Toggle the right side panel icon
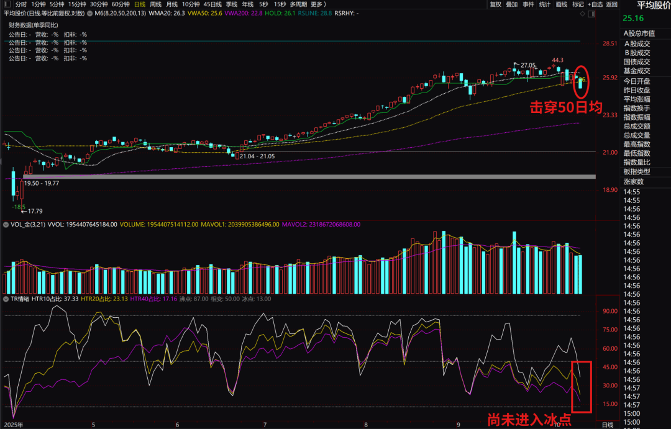This screenshot has width=671, height=429. click(591, 14)
